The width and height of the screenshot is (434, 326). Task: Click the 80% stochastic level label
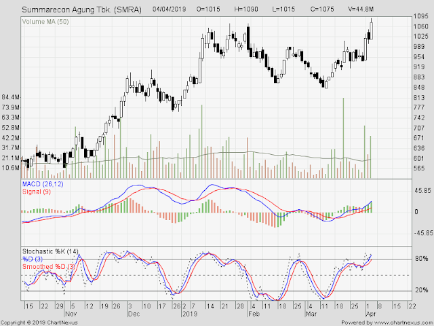click(x=422, y=259)
